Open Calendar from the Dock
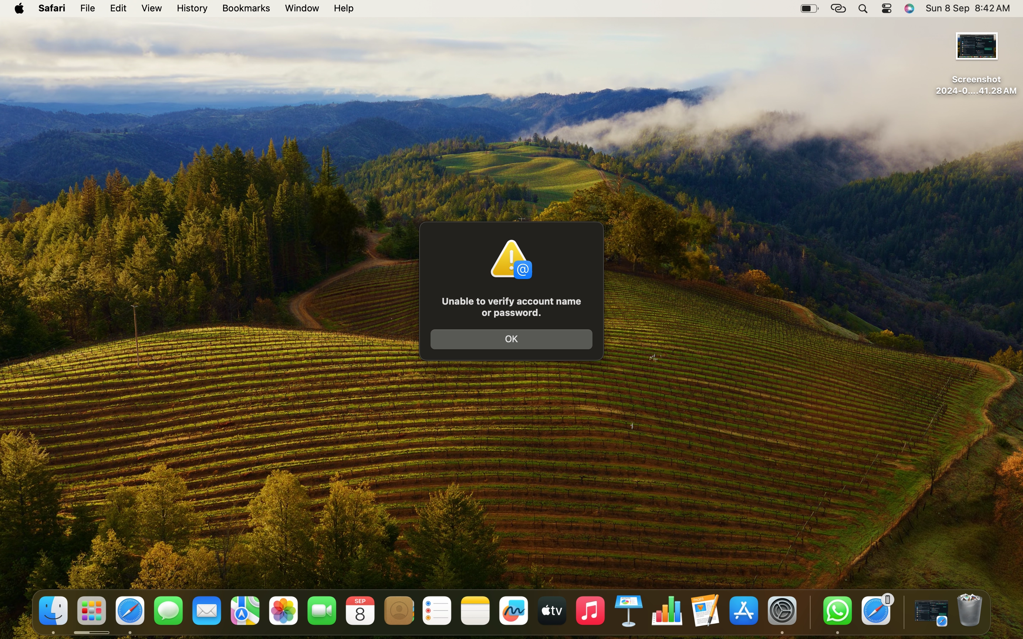1023x639 pixels. click(x=360, y=611)
